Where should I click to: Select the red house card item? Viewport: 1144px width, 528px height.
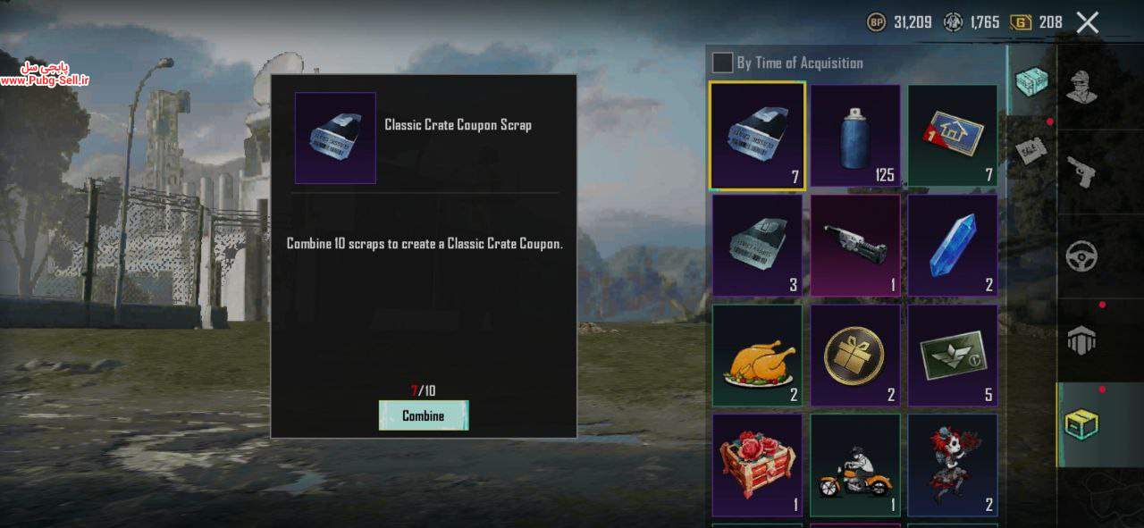tap(953, 137)
